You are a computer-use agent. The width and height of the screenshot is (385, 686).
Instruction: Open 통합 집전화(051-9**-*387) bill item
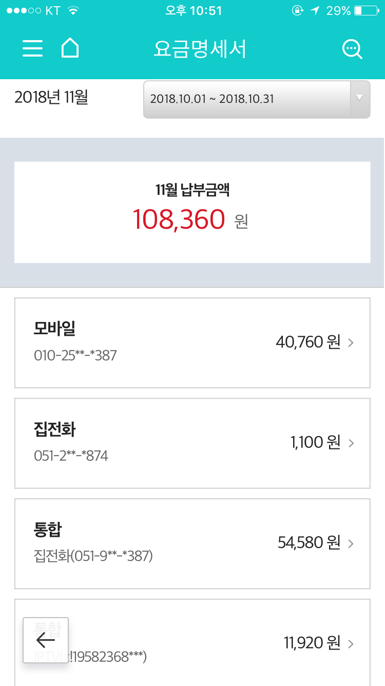coord(154,543)
